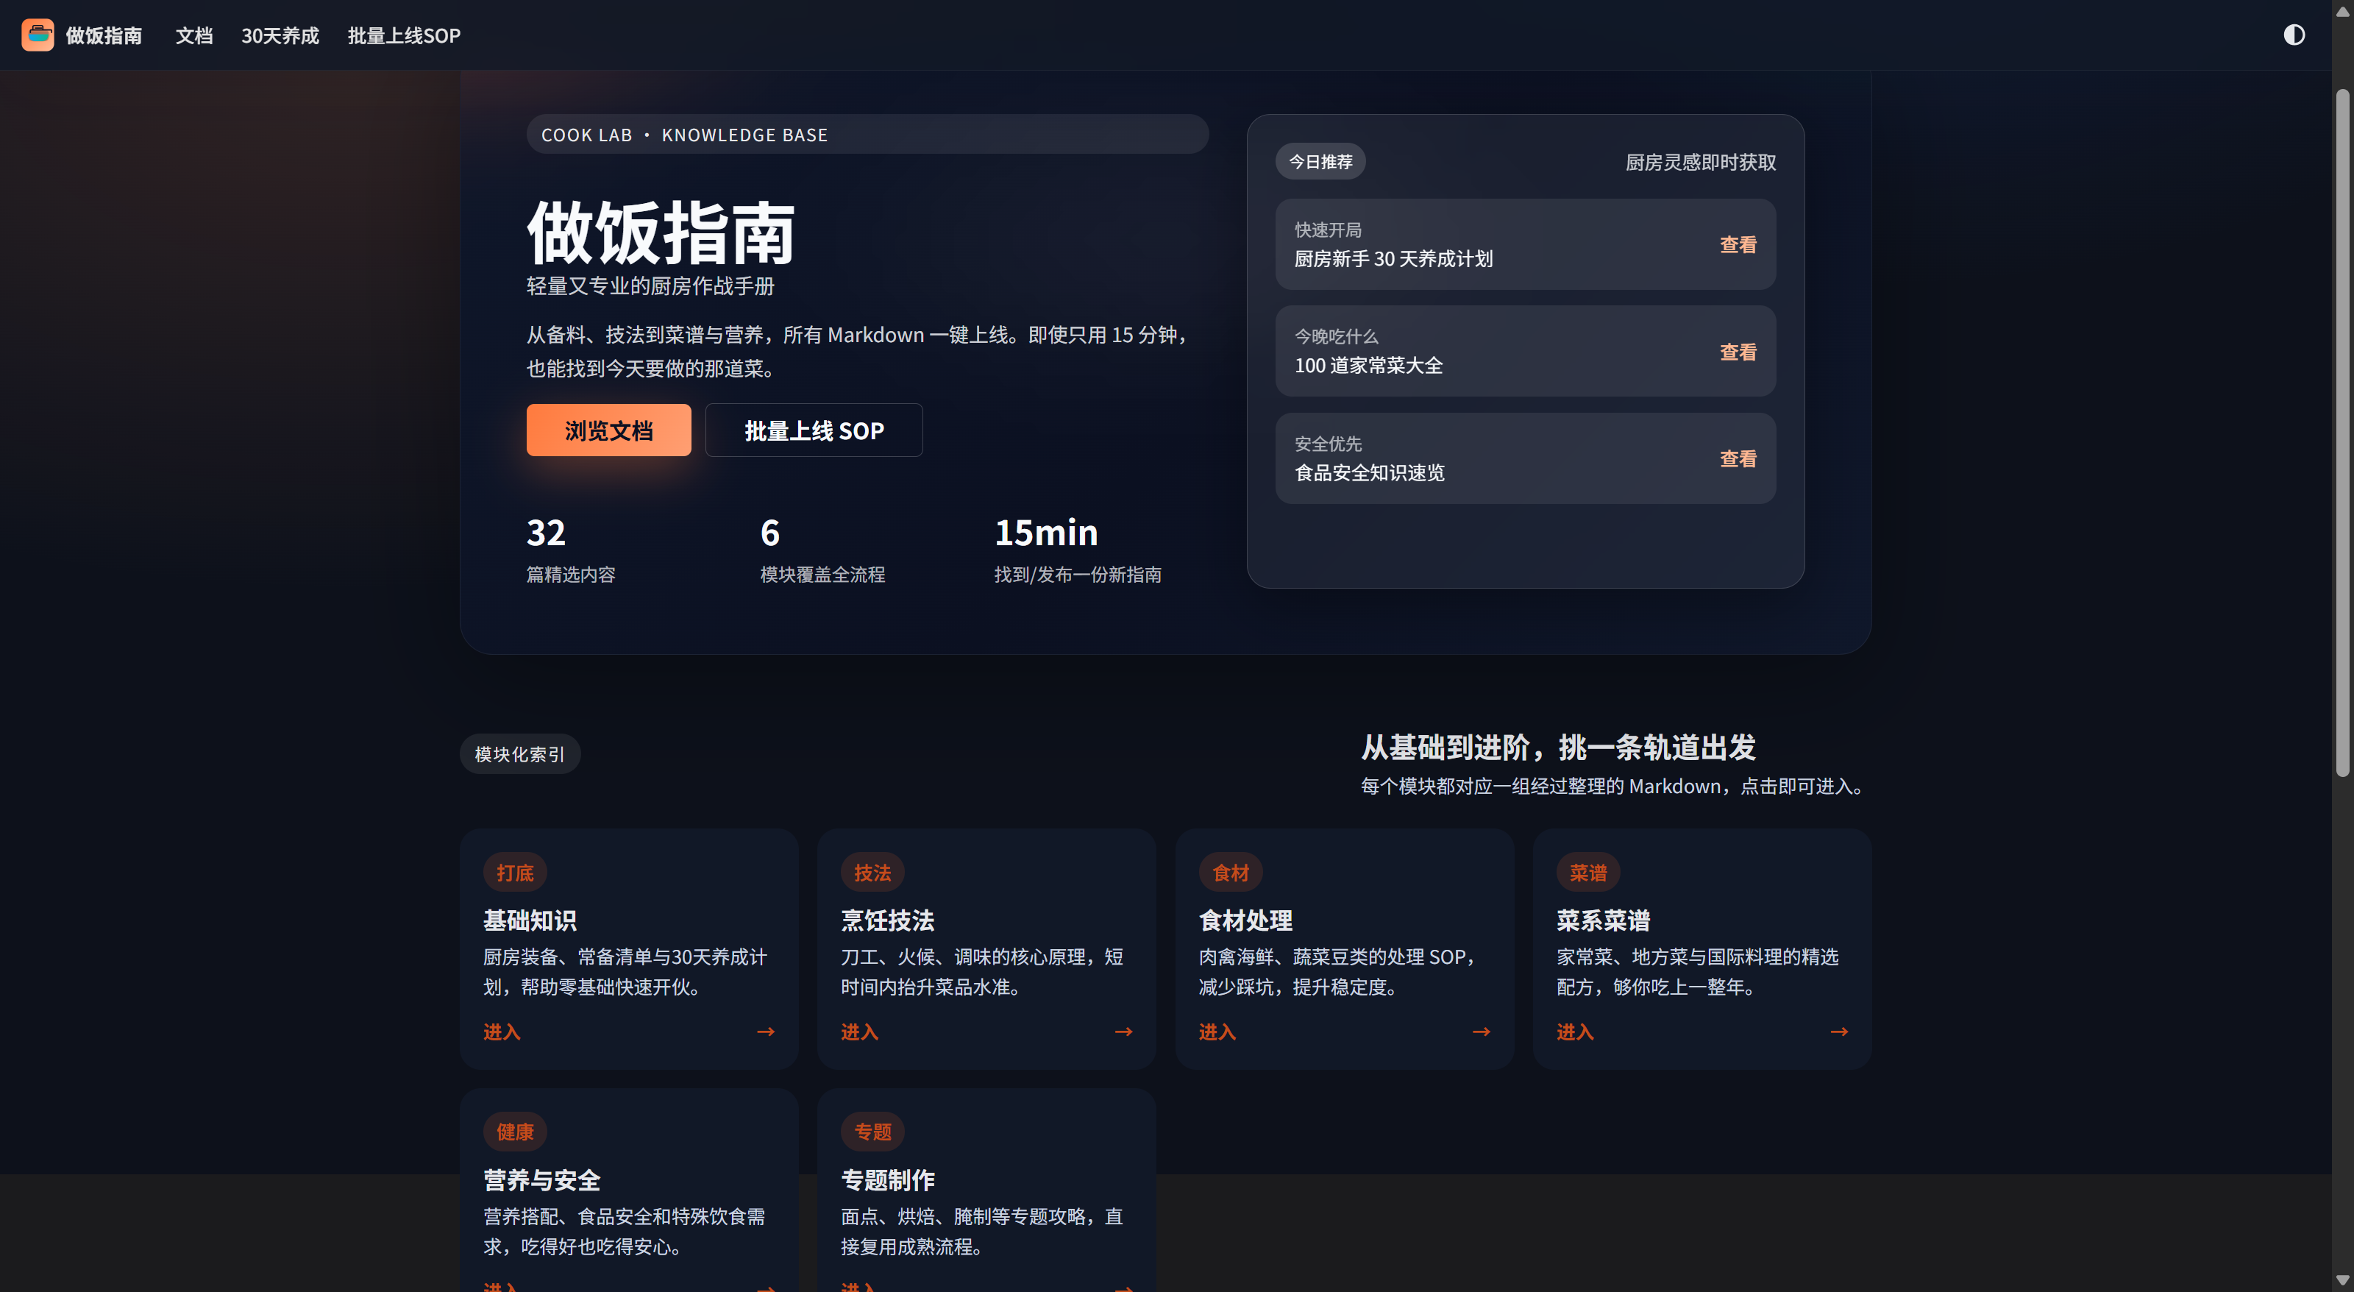The image size is (2354, 1292).
Task: Open the 文档 navigation menu item
Action: 193,35
